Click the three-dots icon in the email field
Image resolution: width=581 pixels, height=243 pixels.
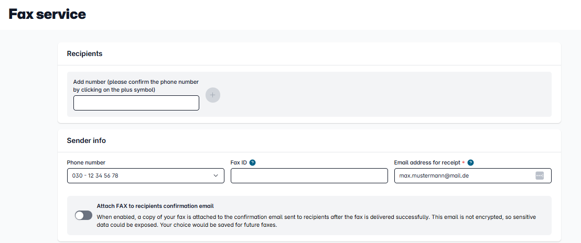point(540,176)
